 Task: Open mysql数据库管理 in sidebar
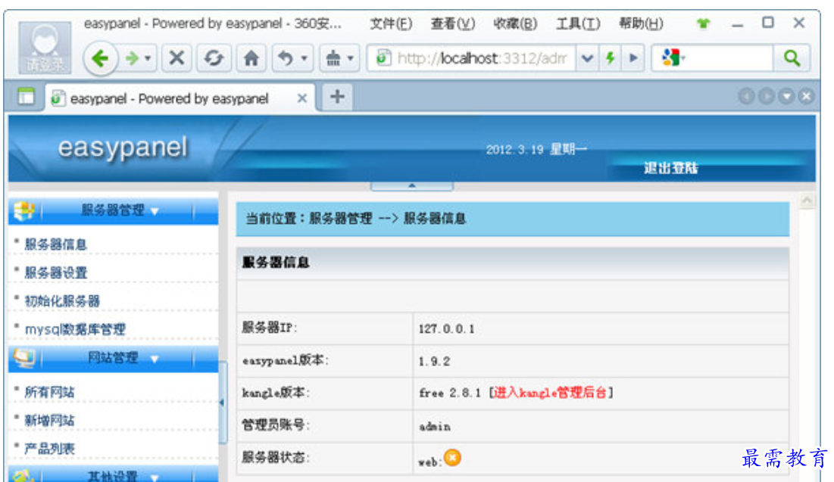coord(75,329)
